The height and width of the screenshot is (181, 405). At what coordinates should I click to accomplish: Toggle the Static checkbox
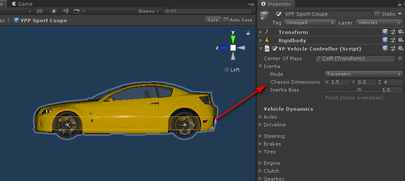377,14
